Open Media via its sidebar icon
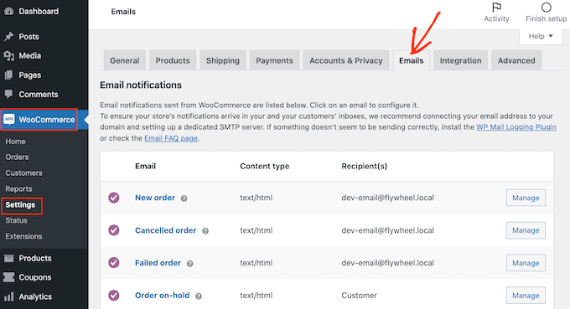This screenshot has width=570, height=309. [8, 55]
